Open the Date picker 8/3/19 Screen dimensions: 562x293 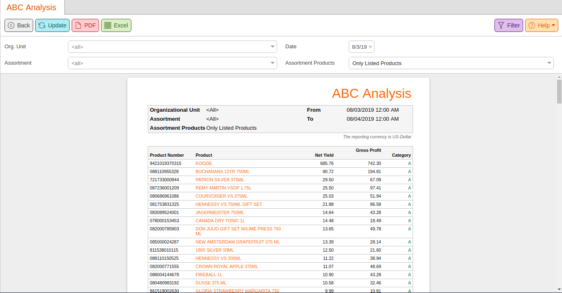[x=361, y=47]
